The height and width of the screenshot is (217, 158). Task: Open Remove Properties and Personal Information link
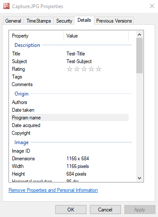(x=53, y=190)
